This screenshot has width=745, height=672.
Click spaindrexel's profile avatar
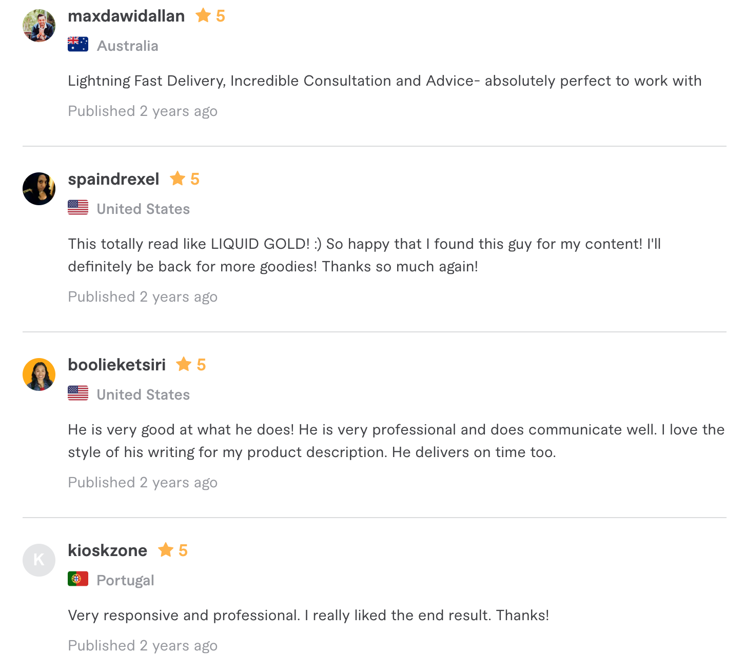click(39, 189)
